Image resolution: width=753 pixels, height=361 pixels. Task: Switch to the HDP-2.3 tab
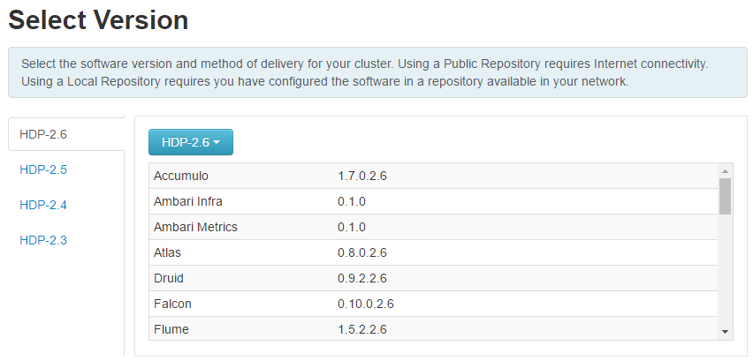click(x=43, y=240)
